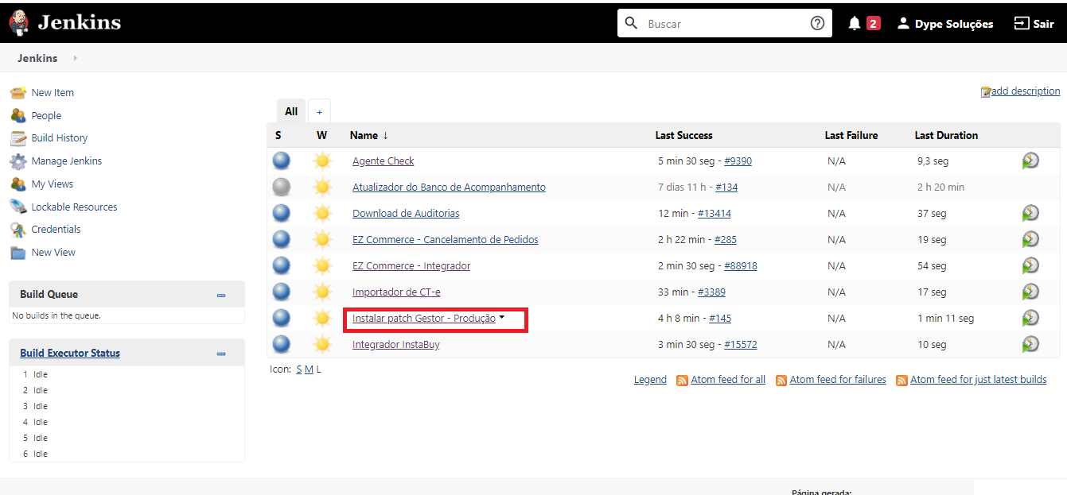Viewport: 1067px width, 495px height.
Task: Click the New View folder icon
Action: [x=18, y=253]
